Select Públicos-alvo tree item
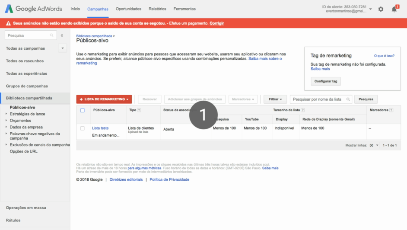This screenshot has width=407, height=230. pos(22,107)
